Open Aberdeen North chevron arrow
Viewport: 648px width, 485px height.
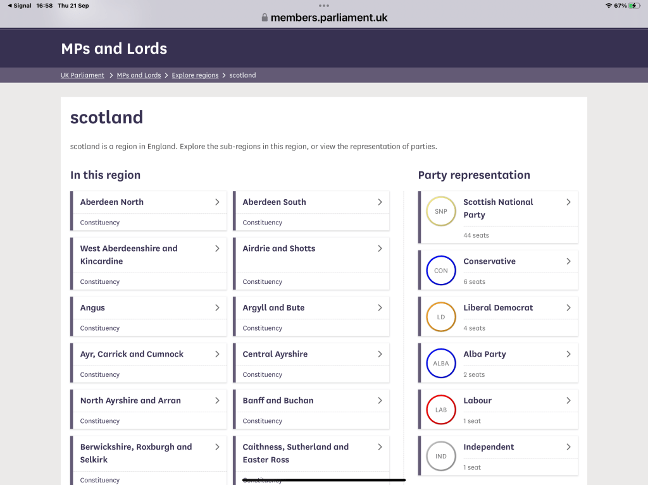click(x=217, y=202)
